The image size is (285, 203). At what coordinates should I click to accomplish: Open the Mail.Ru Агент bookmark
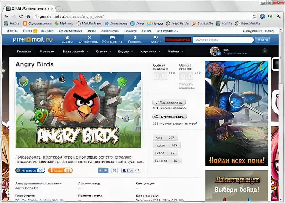(x=89, y=23)
